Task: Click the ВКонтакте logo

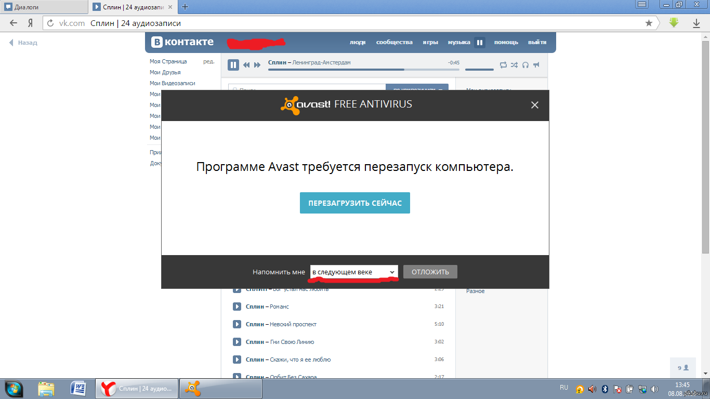Action: [182, 42]
